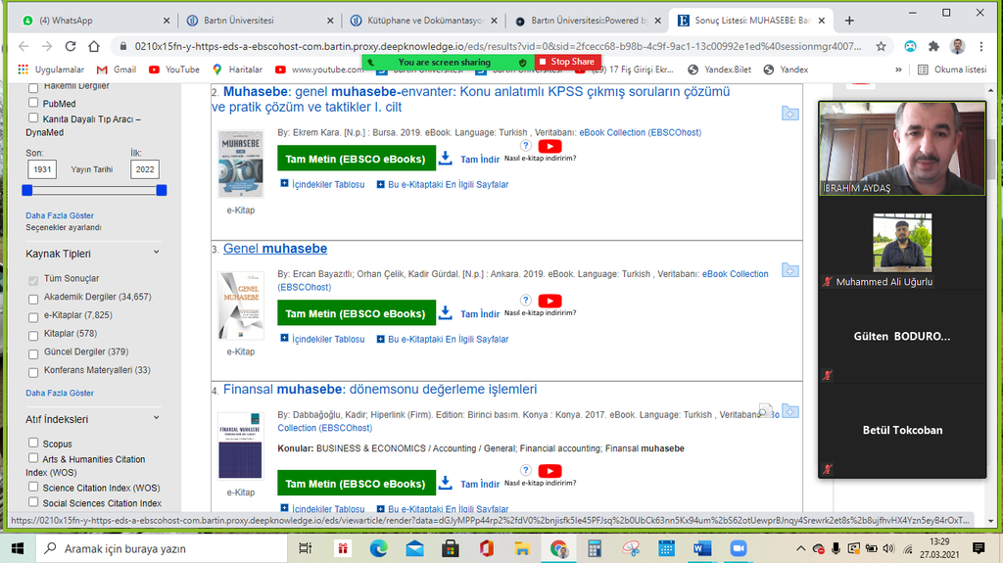The image size is (1003, 563).
Task: Switch to the WhatsApp browser tab
Action: (x=88, y=20)
